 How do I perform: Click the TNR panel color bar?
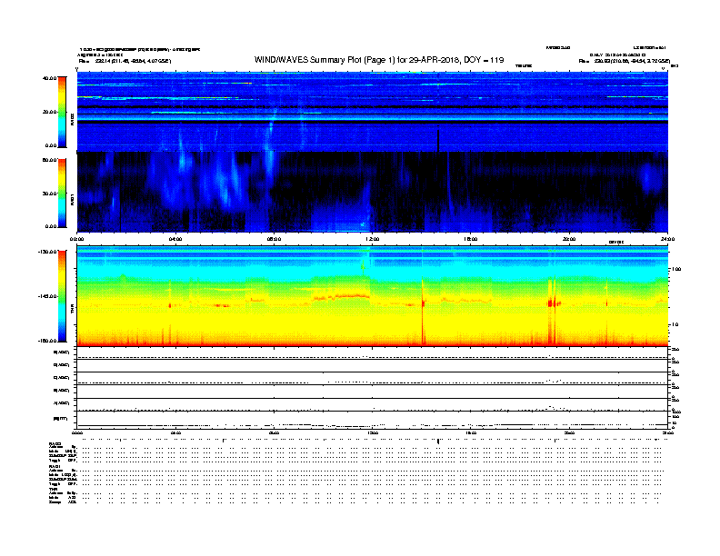(62, 296)
